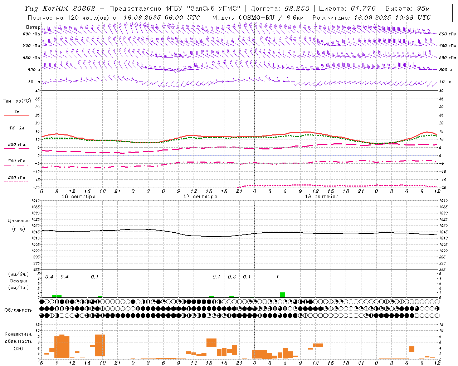Click the 700 гПа temperature legend entry
Viewport: 458px width, 366px height.
point(16,161)
